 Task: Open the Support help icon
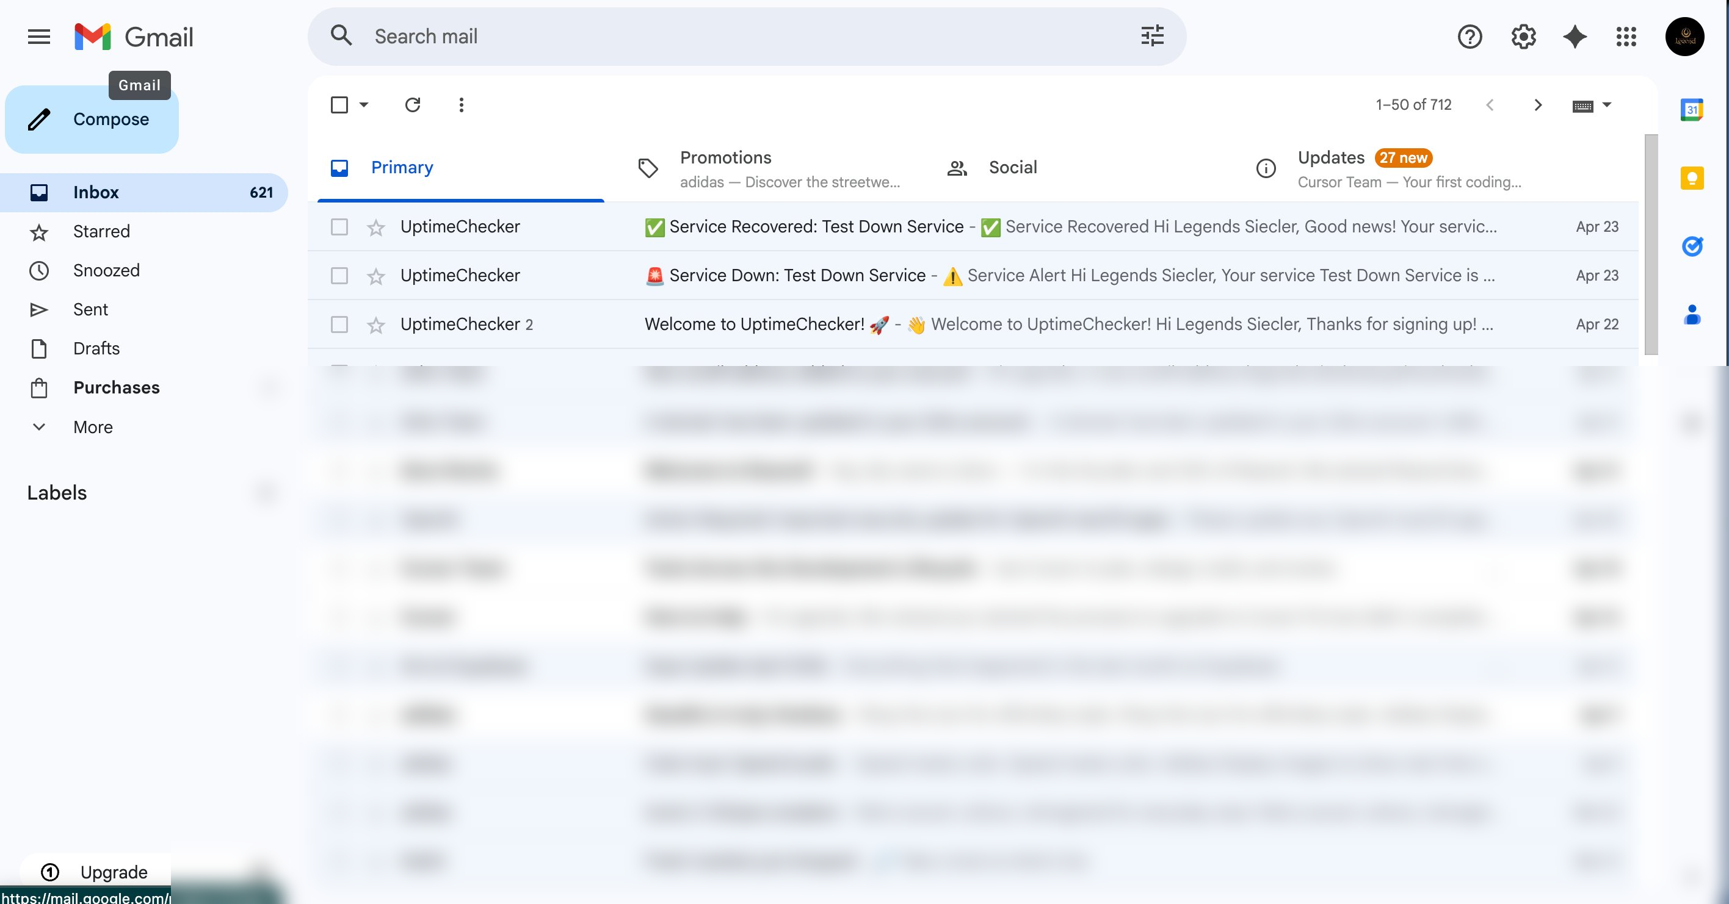[x=1470, y=36]
